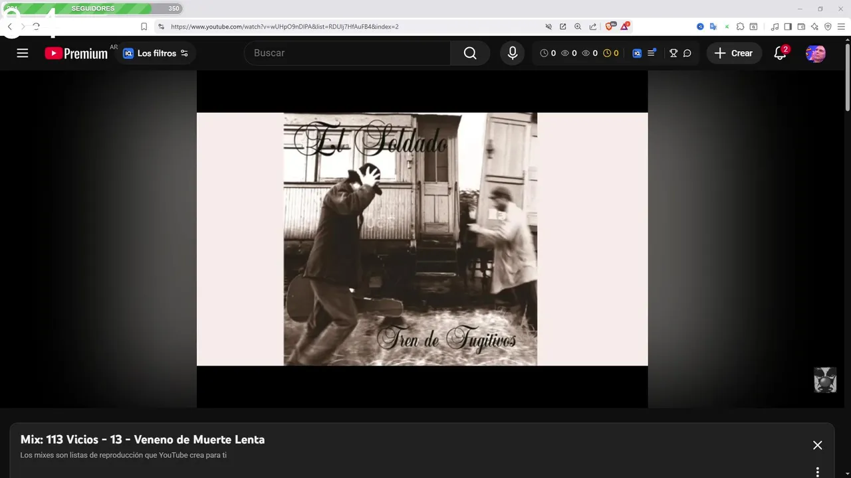Focus the Buscar search field
This screenshot has height=478, width=851.
tap(347, 53)
